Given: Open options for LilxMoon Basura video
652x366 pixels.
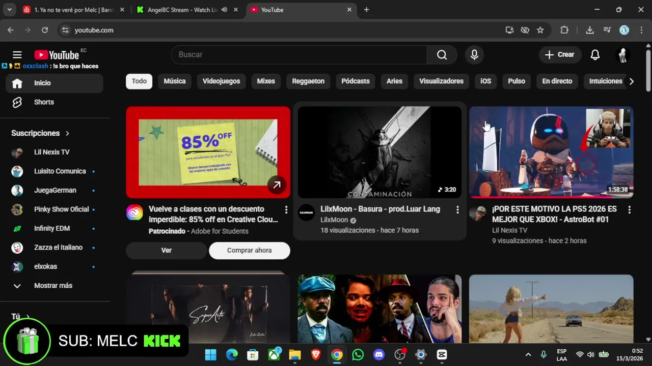Looking at the screenshot, I should [457, 209].
